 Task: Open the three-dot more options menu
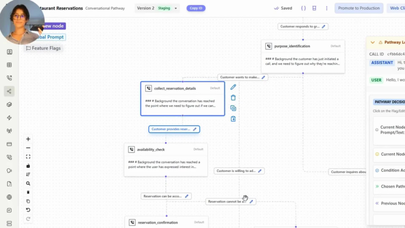click(x=326, y=8)
